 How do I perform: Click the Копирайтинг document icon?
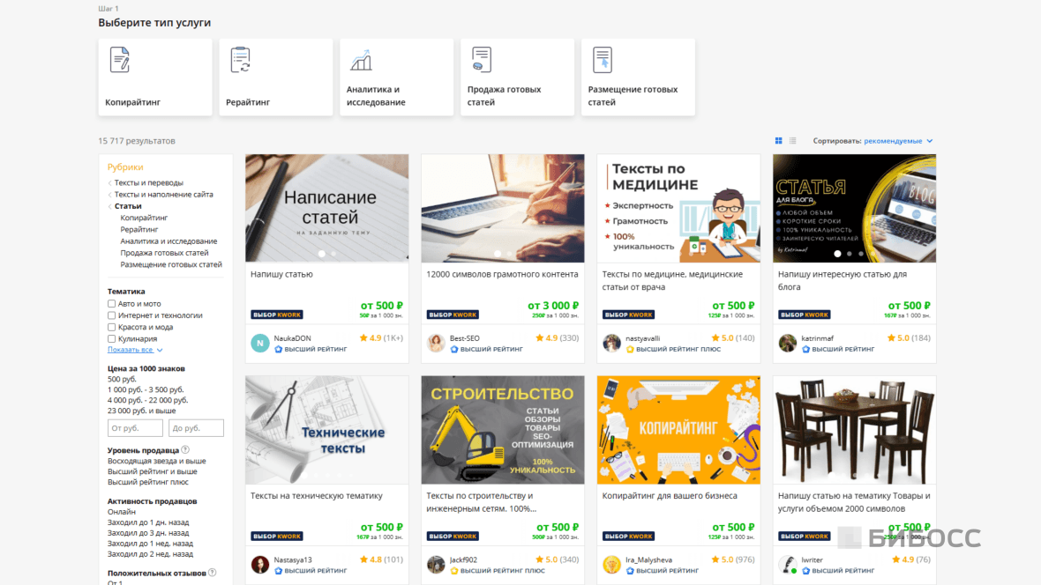click(119, 60)
